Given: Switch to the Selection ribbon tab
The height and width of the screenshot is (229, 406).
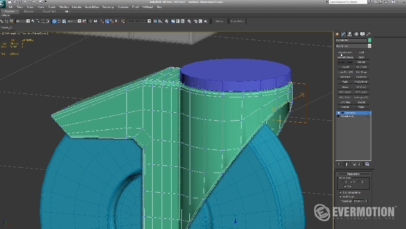Looking at the screenshot, I should coord(28,11).
